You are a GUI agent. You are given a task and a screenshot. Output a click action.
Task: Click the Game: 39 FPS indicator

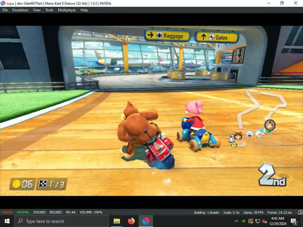[x=253, y=213]
